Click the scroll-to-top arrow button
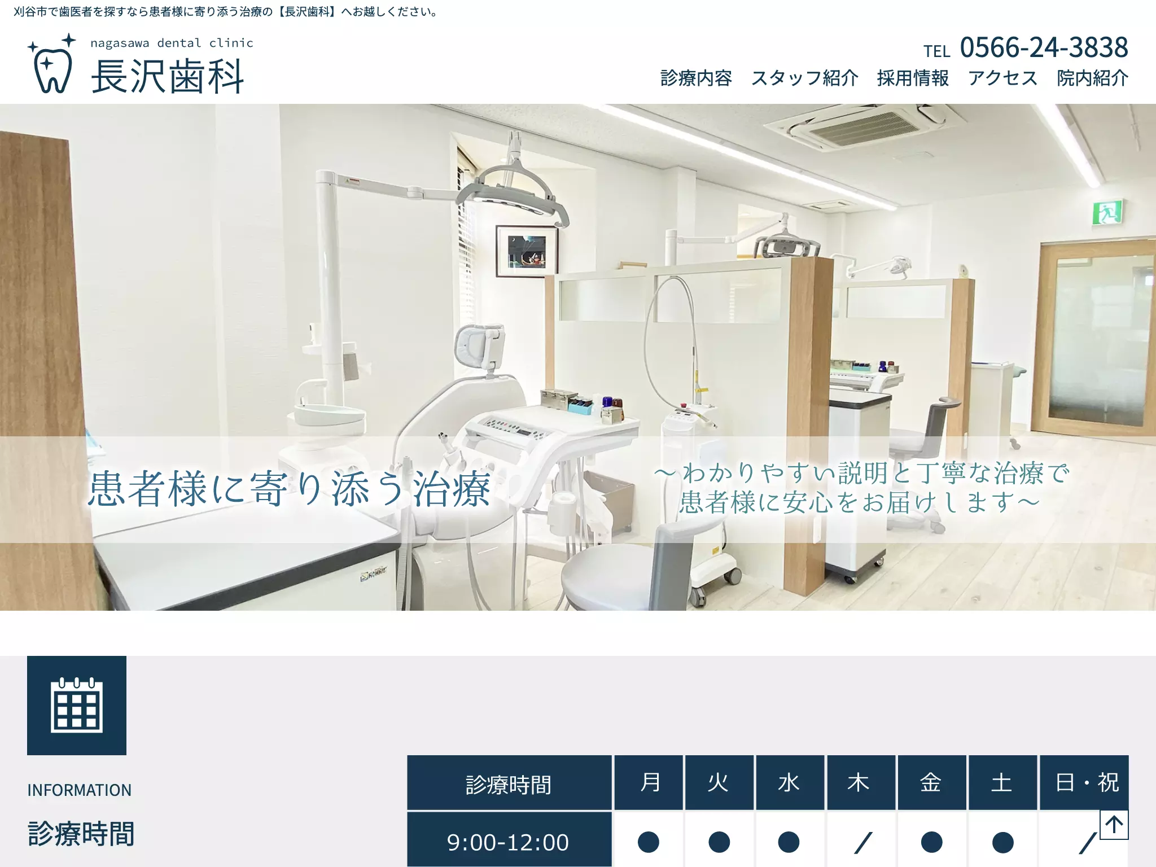1156x867 pixels. click(x=1114, y=825)
